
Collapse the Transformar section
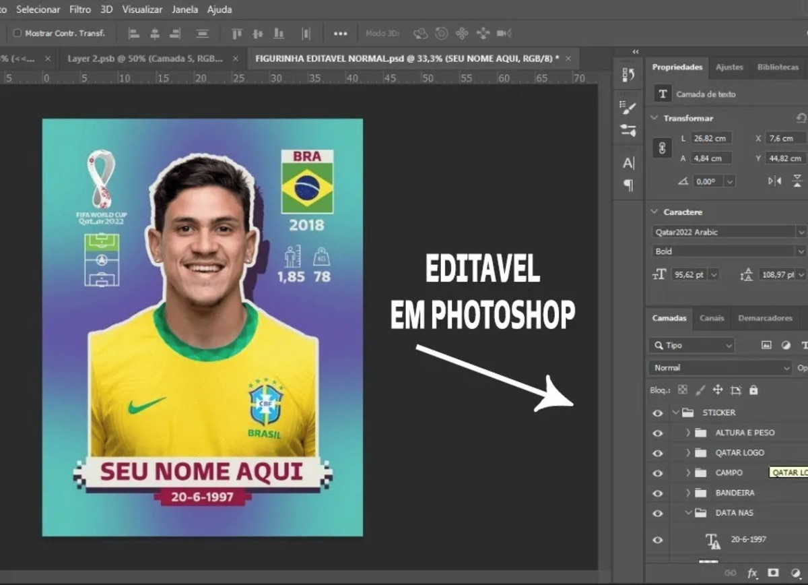pyautogui.click(x=654, y=118)
